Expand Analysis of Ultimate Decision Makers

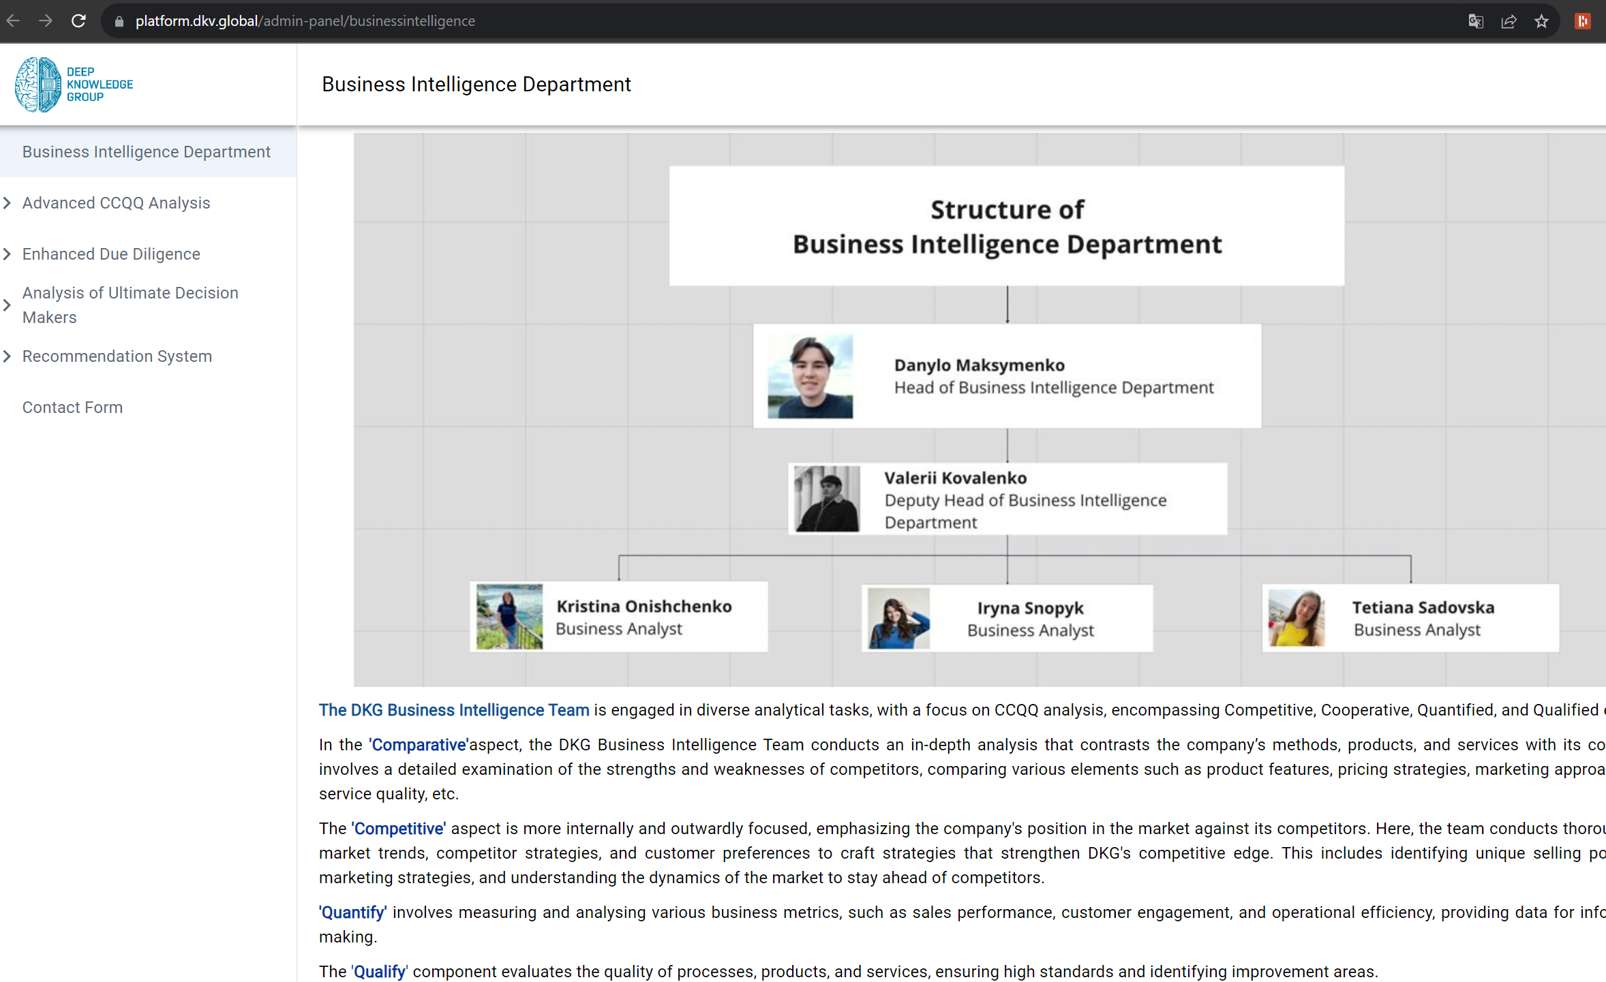tap(7, 305)
